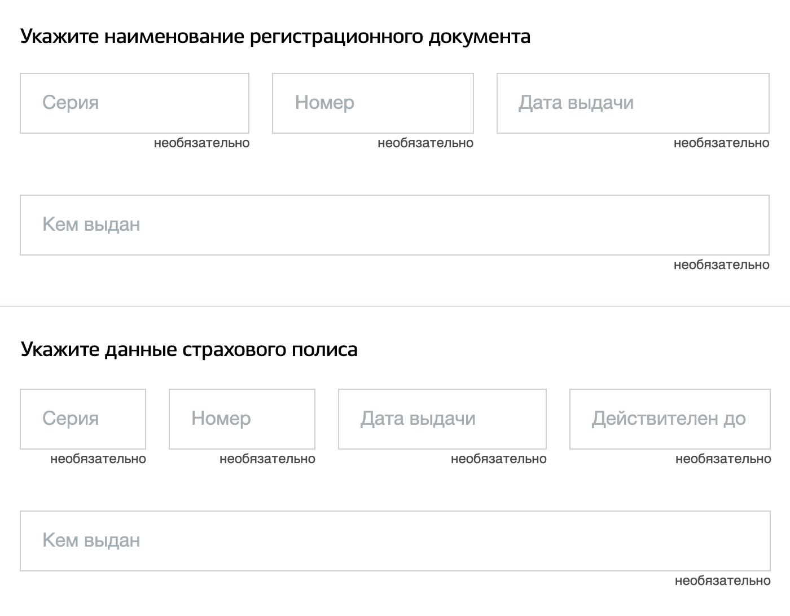The image size is (790, 616).
Task: Click the Номер field for registration document
Action: pos(372,103)
